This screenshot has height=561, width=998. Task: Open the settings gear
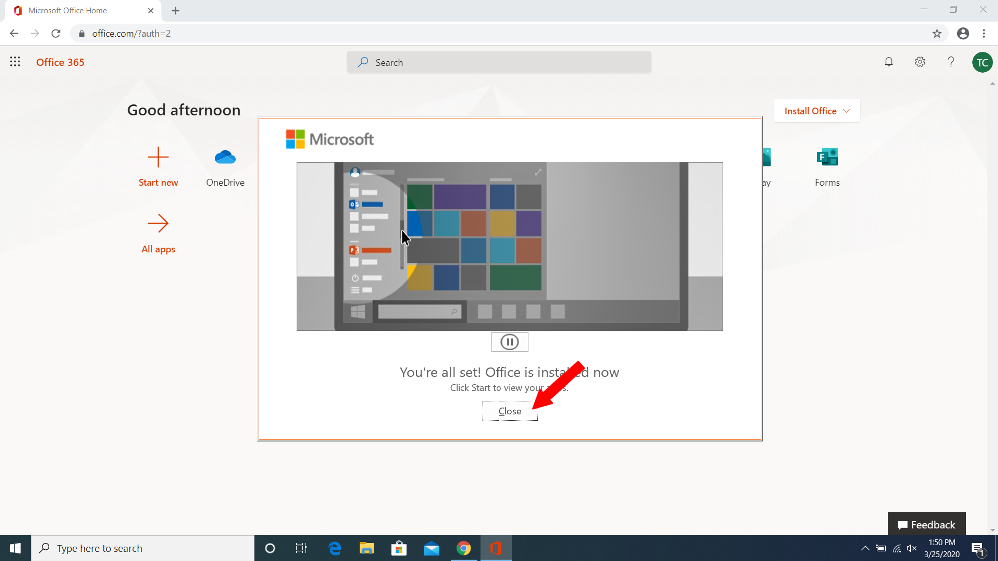(x=920, y=62)
